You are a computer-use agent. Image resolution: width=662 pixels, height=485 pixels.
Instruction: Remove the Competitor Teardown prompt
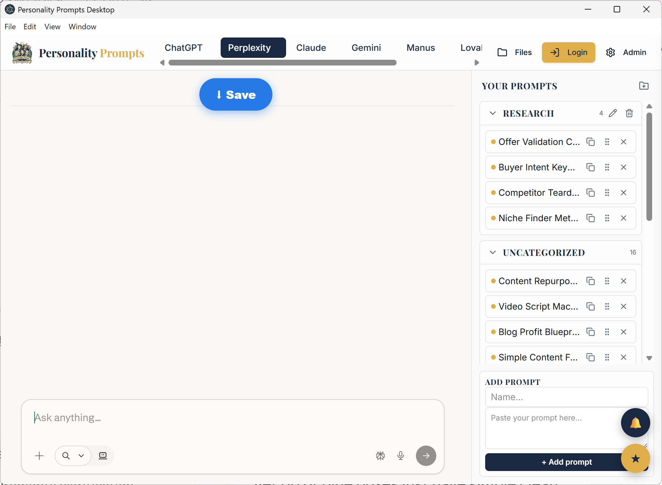(624, 193)
